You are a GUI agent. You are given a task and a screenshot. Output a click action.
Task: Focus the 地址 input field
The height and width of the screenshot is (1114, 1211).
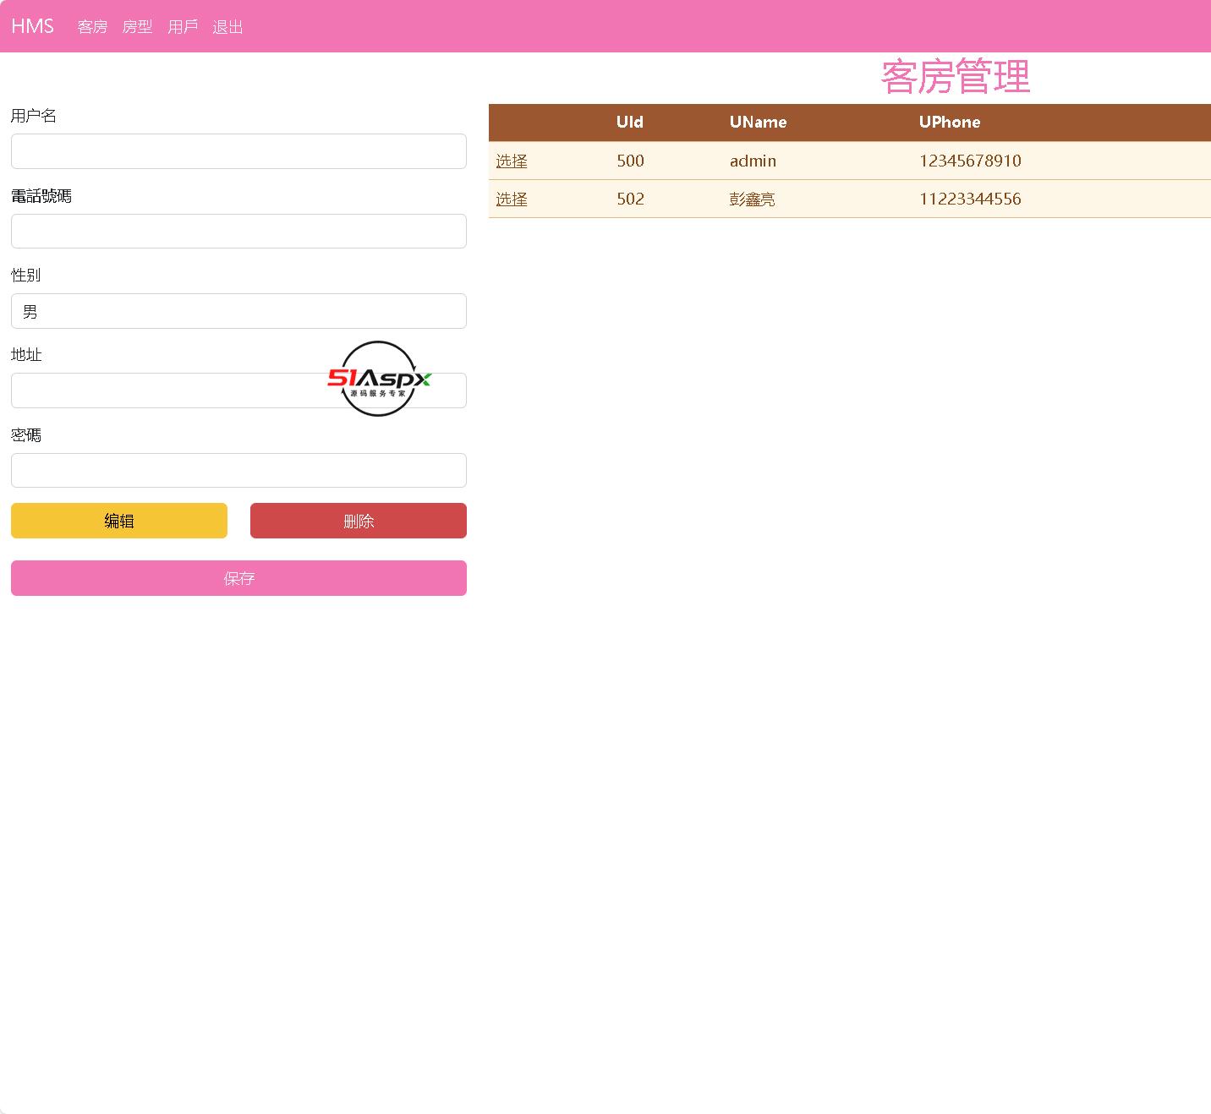pyautogui.click(x=238, y=390)
